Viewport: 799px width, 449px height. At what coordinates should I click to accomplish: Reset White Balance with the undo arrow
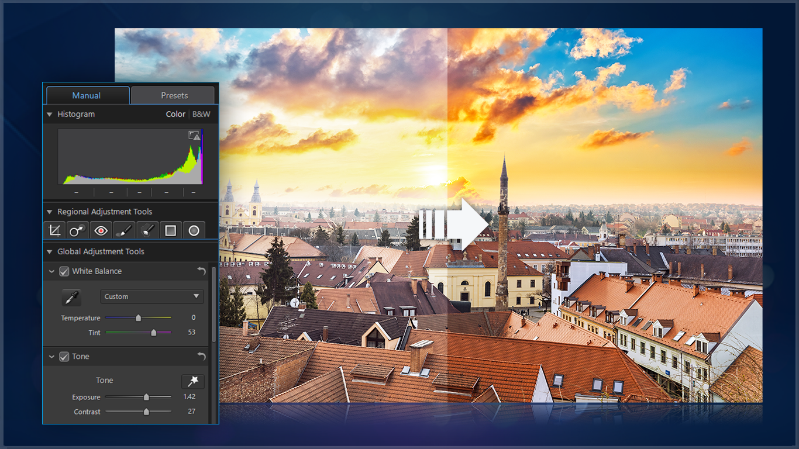coord(202,271)
